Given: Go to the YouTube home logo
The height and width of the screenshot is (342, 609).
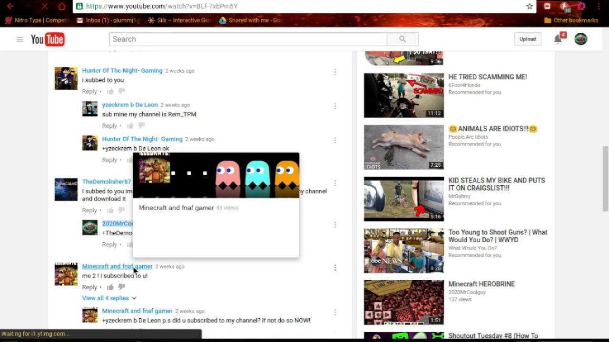Looking at the screenshot, I should click(48, 39).
